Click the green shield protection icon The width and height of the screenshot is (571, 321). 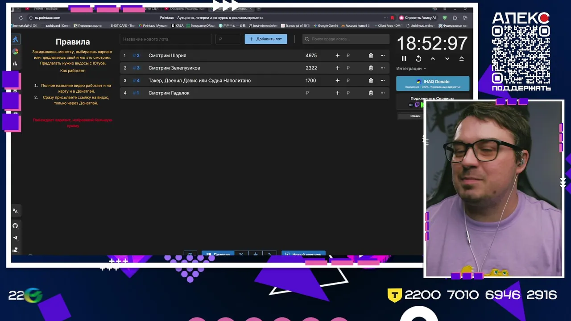tap(445, 18)
